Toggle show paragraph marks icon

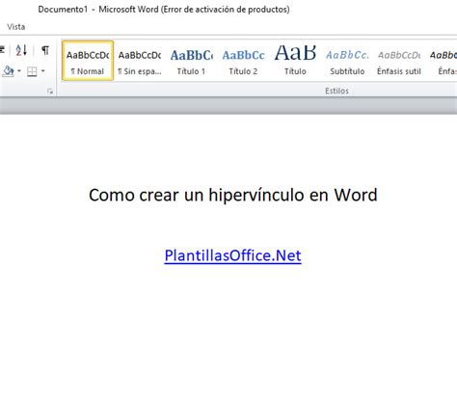(45, 50)
